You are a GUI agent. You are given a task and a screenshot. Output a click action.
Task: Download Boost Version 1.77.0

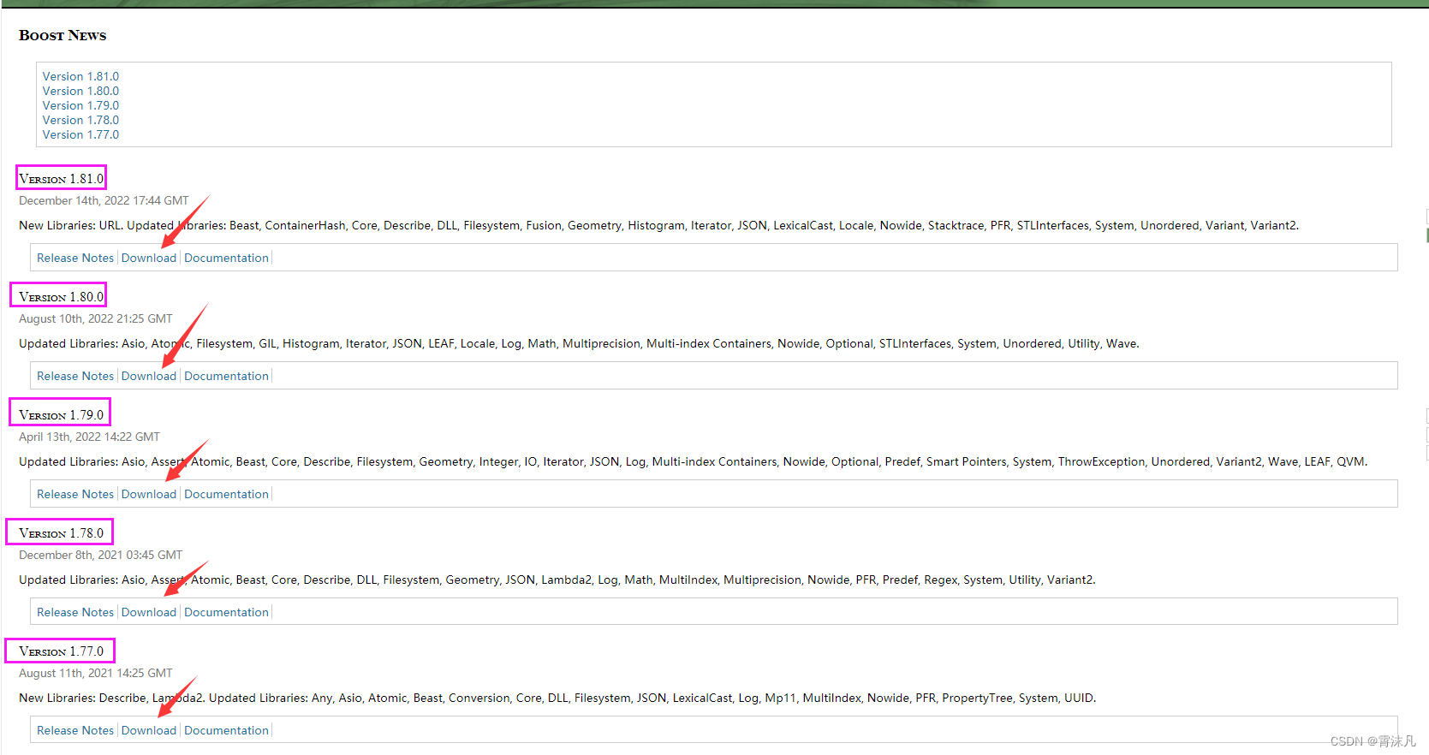149,730
